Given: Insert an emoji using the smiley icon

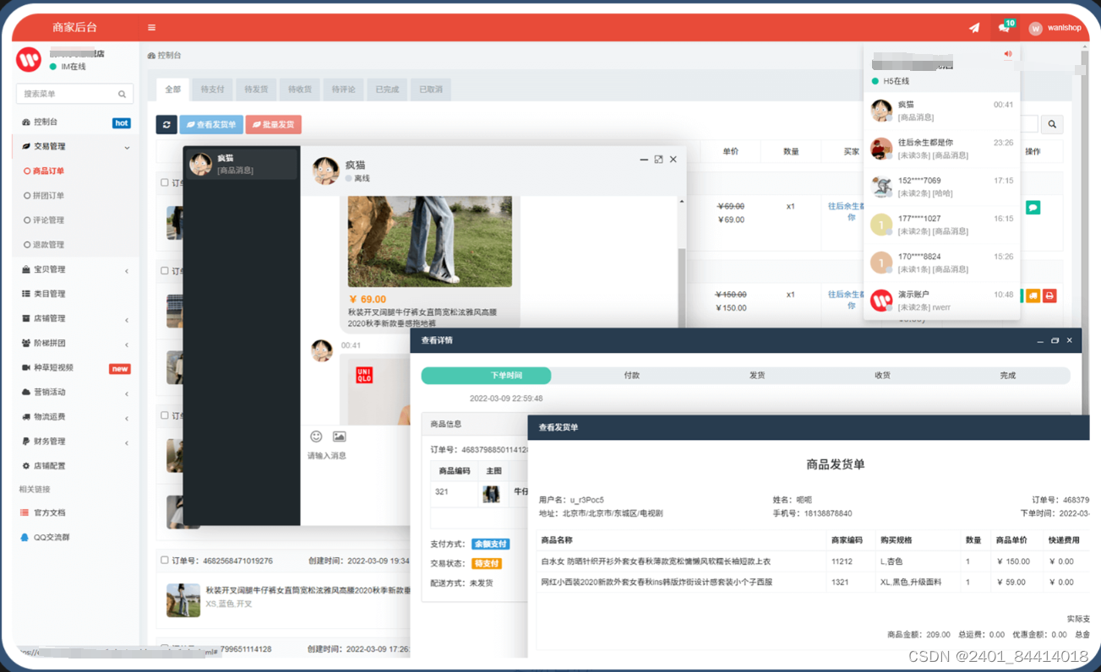Looking at the screenshot, I should click(316, 436).
